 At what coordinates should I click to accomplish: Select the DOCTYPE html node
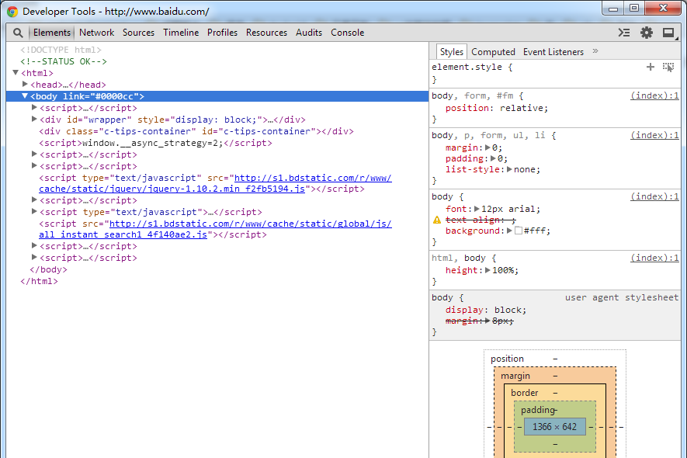click(61, 50)
